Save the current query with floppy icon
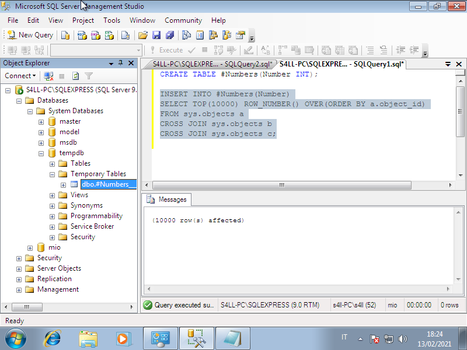This screenshot has height=350, width=467. (156, 35)
